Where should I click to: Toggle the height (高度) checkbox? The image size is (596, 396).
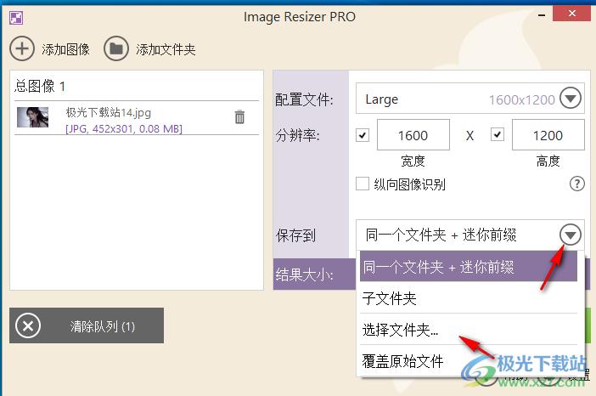(x=498, y=134)
